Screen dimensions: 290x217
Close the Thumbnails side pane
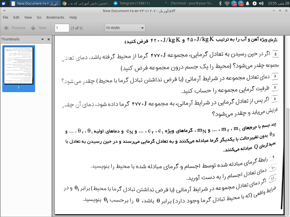tap(49, 39)
